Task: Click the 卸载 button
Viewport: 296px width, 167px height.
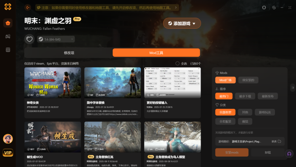Action: tap(268, 152)
